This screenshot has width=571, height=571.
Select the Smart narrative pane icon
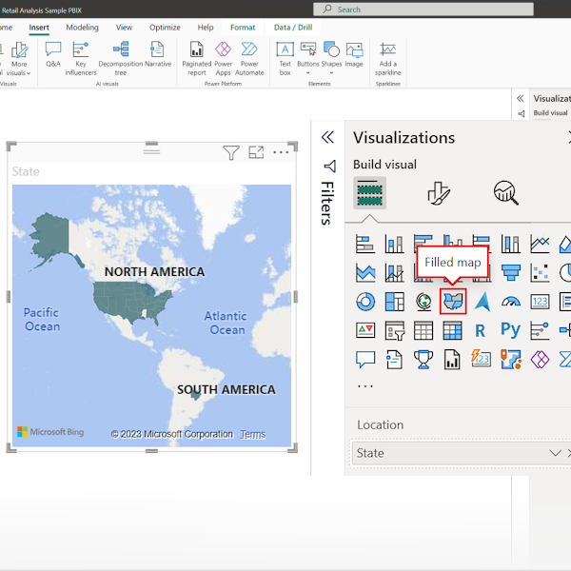(394, 360)
